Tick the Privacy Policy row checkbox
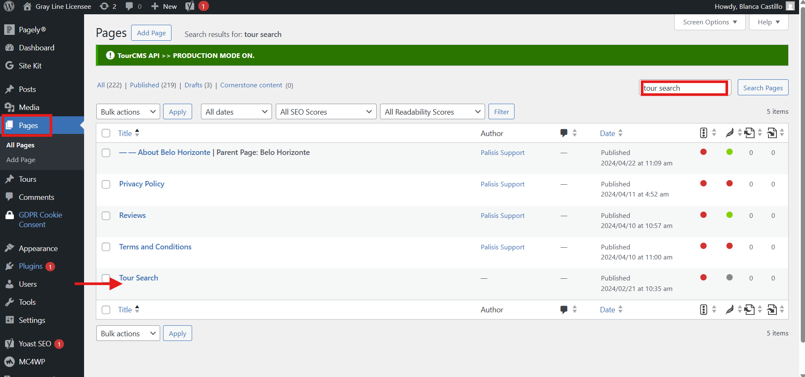This screenshot has width=805, height=377. pos(106,184)
